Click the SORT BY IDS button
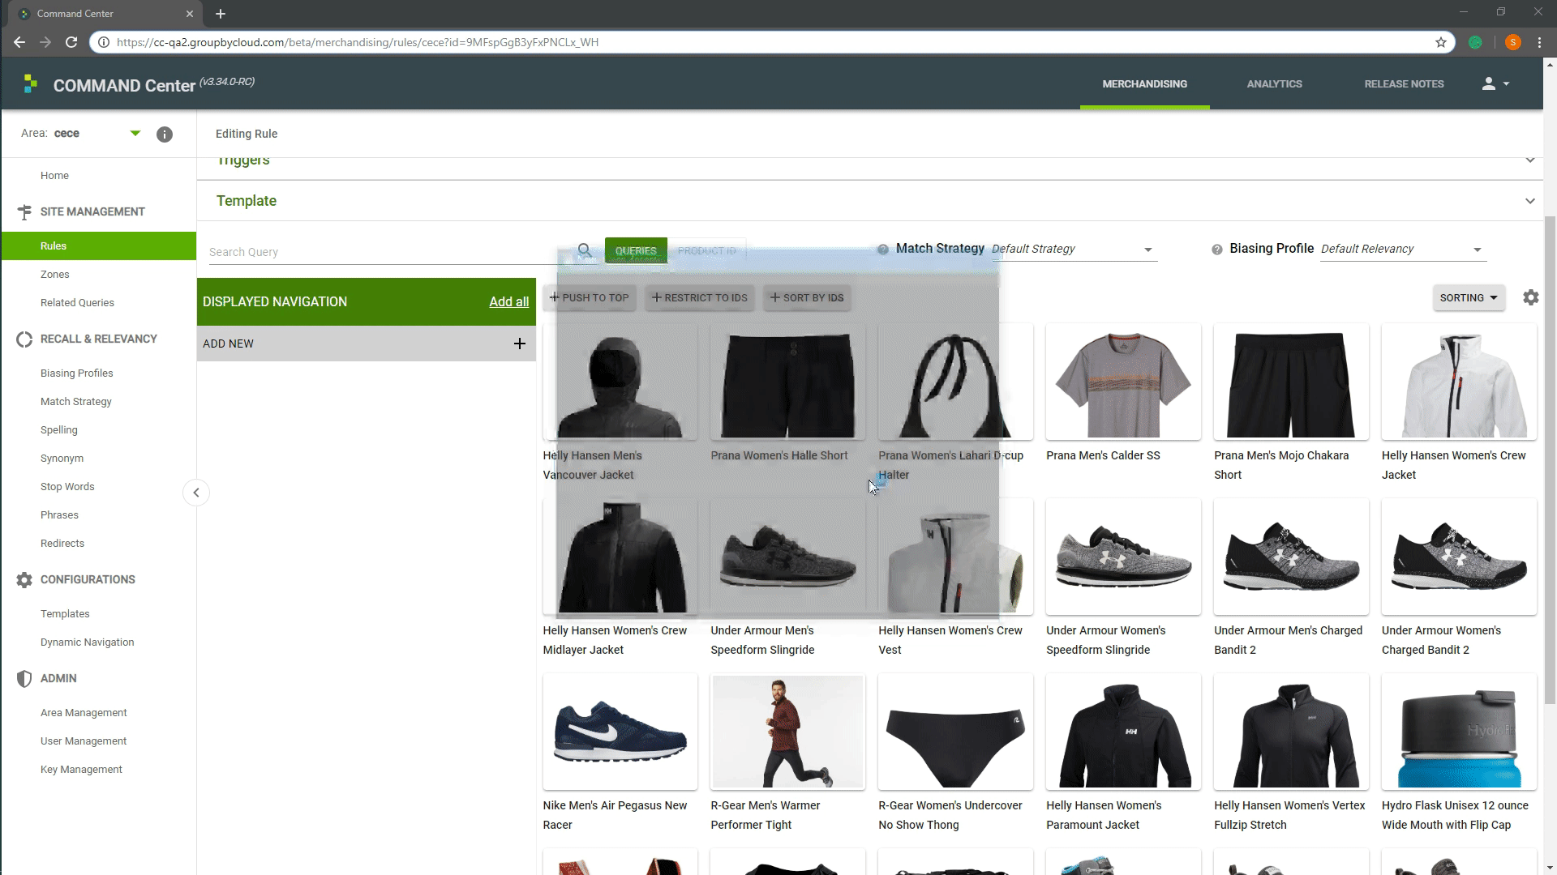The width and height of the screenshot is (1557, 875). 807,298
